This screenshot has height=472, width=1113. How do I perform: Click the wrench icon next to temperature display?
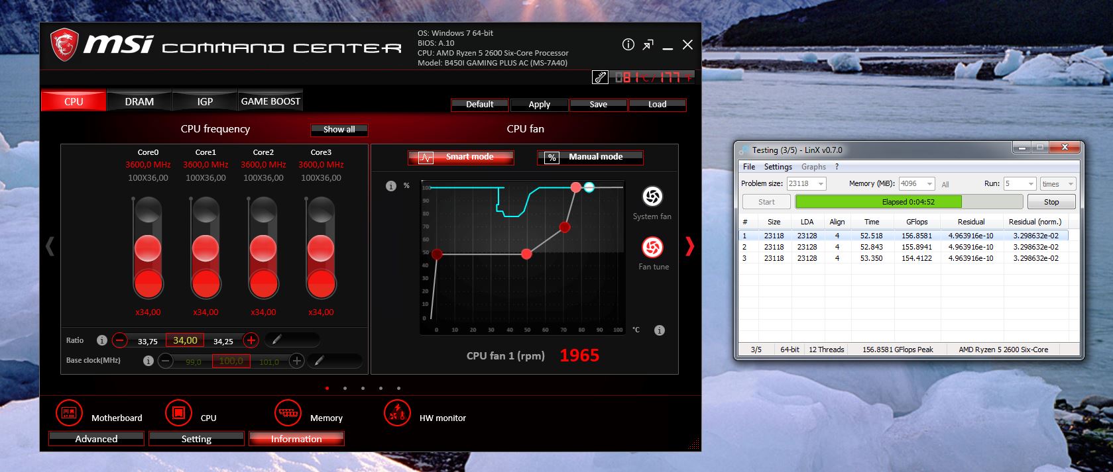point(600,77)
